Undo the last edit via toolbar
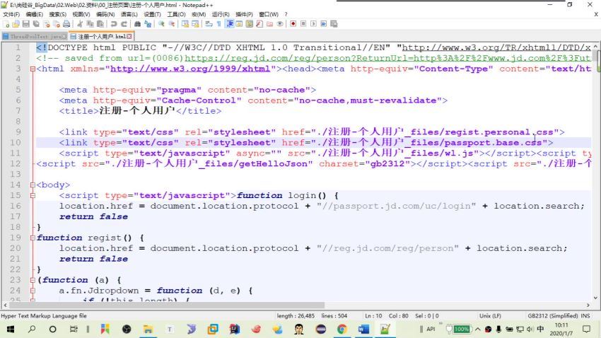 tap(114, 24)
